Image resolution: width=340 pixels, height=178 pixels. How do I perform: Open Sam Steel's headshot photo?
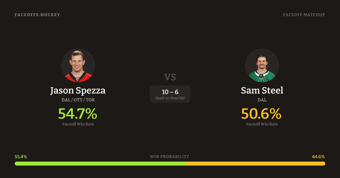click(x=262, y=65)
